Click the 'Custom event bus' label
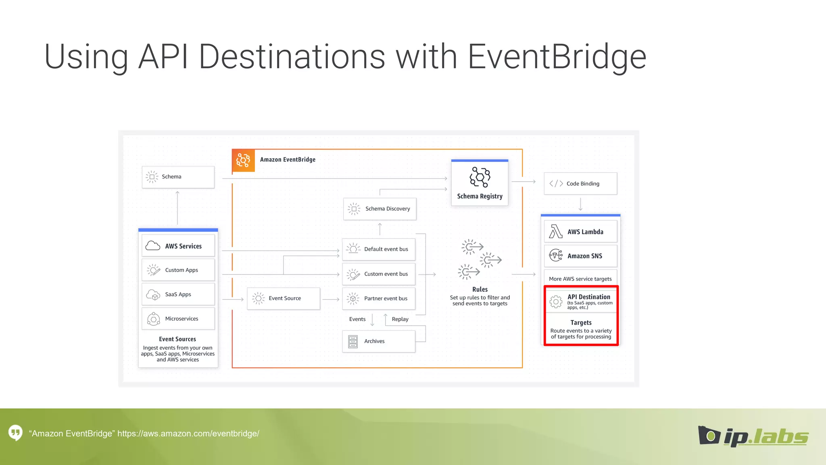The height and width of the screenshot is (465, 826). coord(386,274)
